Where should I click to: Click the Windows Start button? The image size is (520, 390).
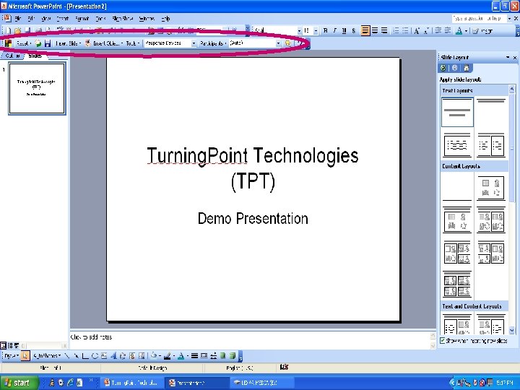click(19, 383)
